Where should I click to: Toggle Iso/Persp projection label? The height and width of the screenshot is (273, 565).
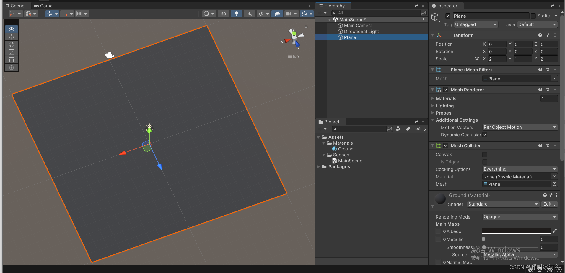coord(293,57)
